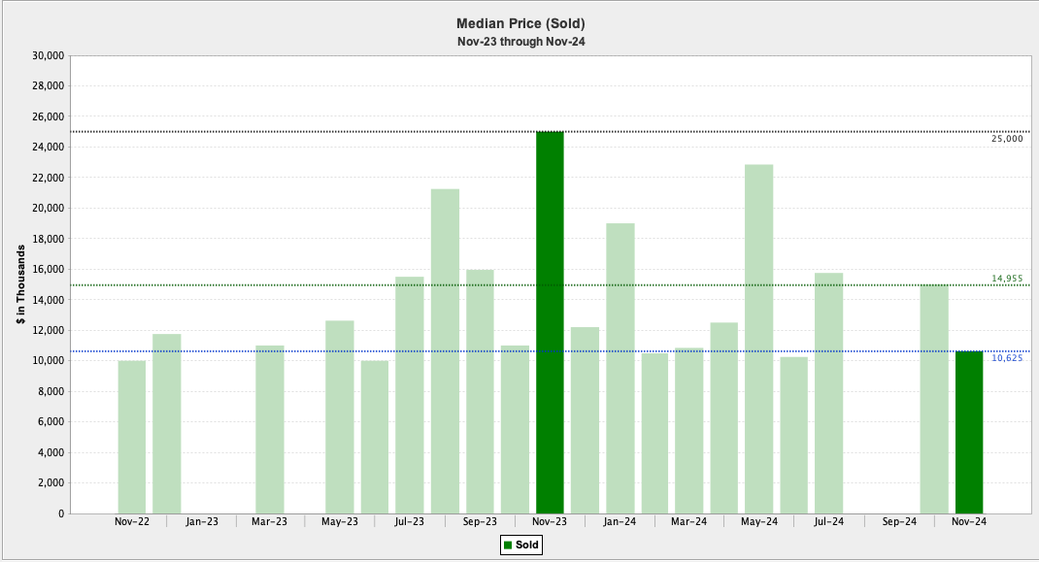Select the dark green Nov-23 bar
Image resolution: width=1039 pixels, height=562 pixels.
click(x=550, y=322)
